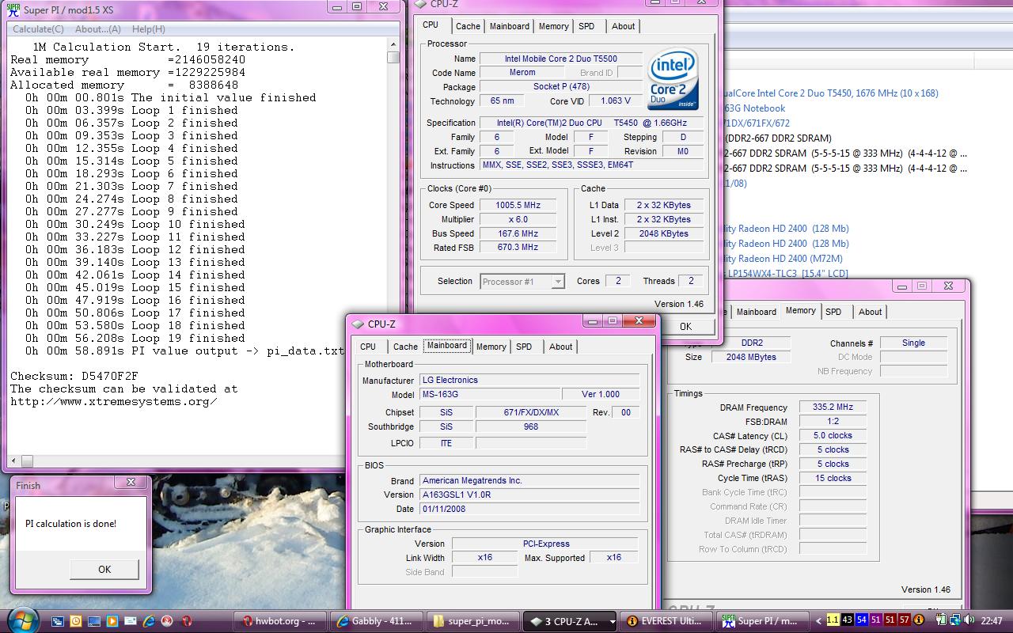Viewport: 1013px width, 633px height.
Task: Open the mail card quick launch icon
Action: click(131, 621)
